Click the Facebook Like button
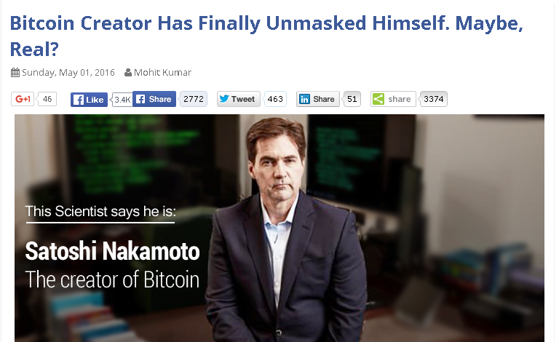559x342 pixels. pos(89,100)
